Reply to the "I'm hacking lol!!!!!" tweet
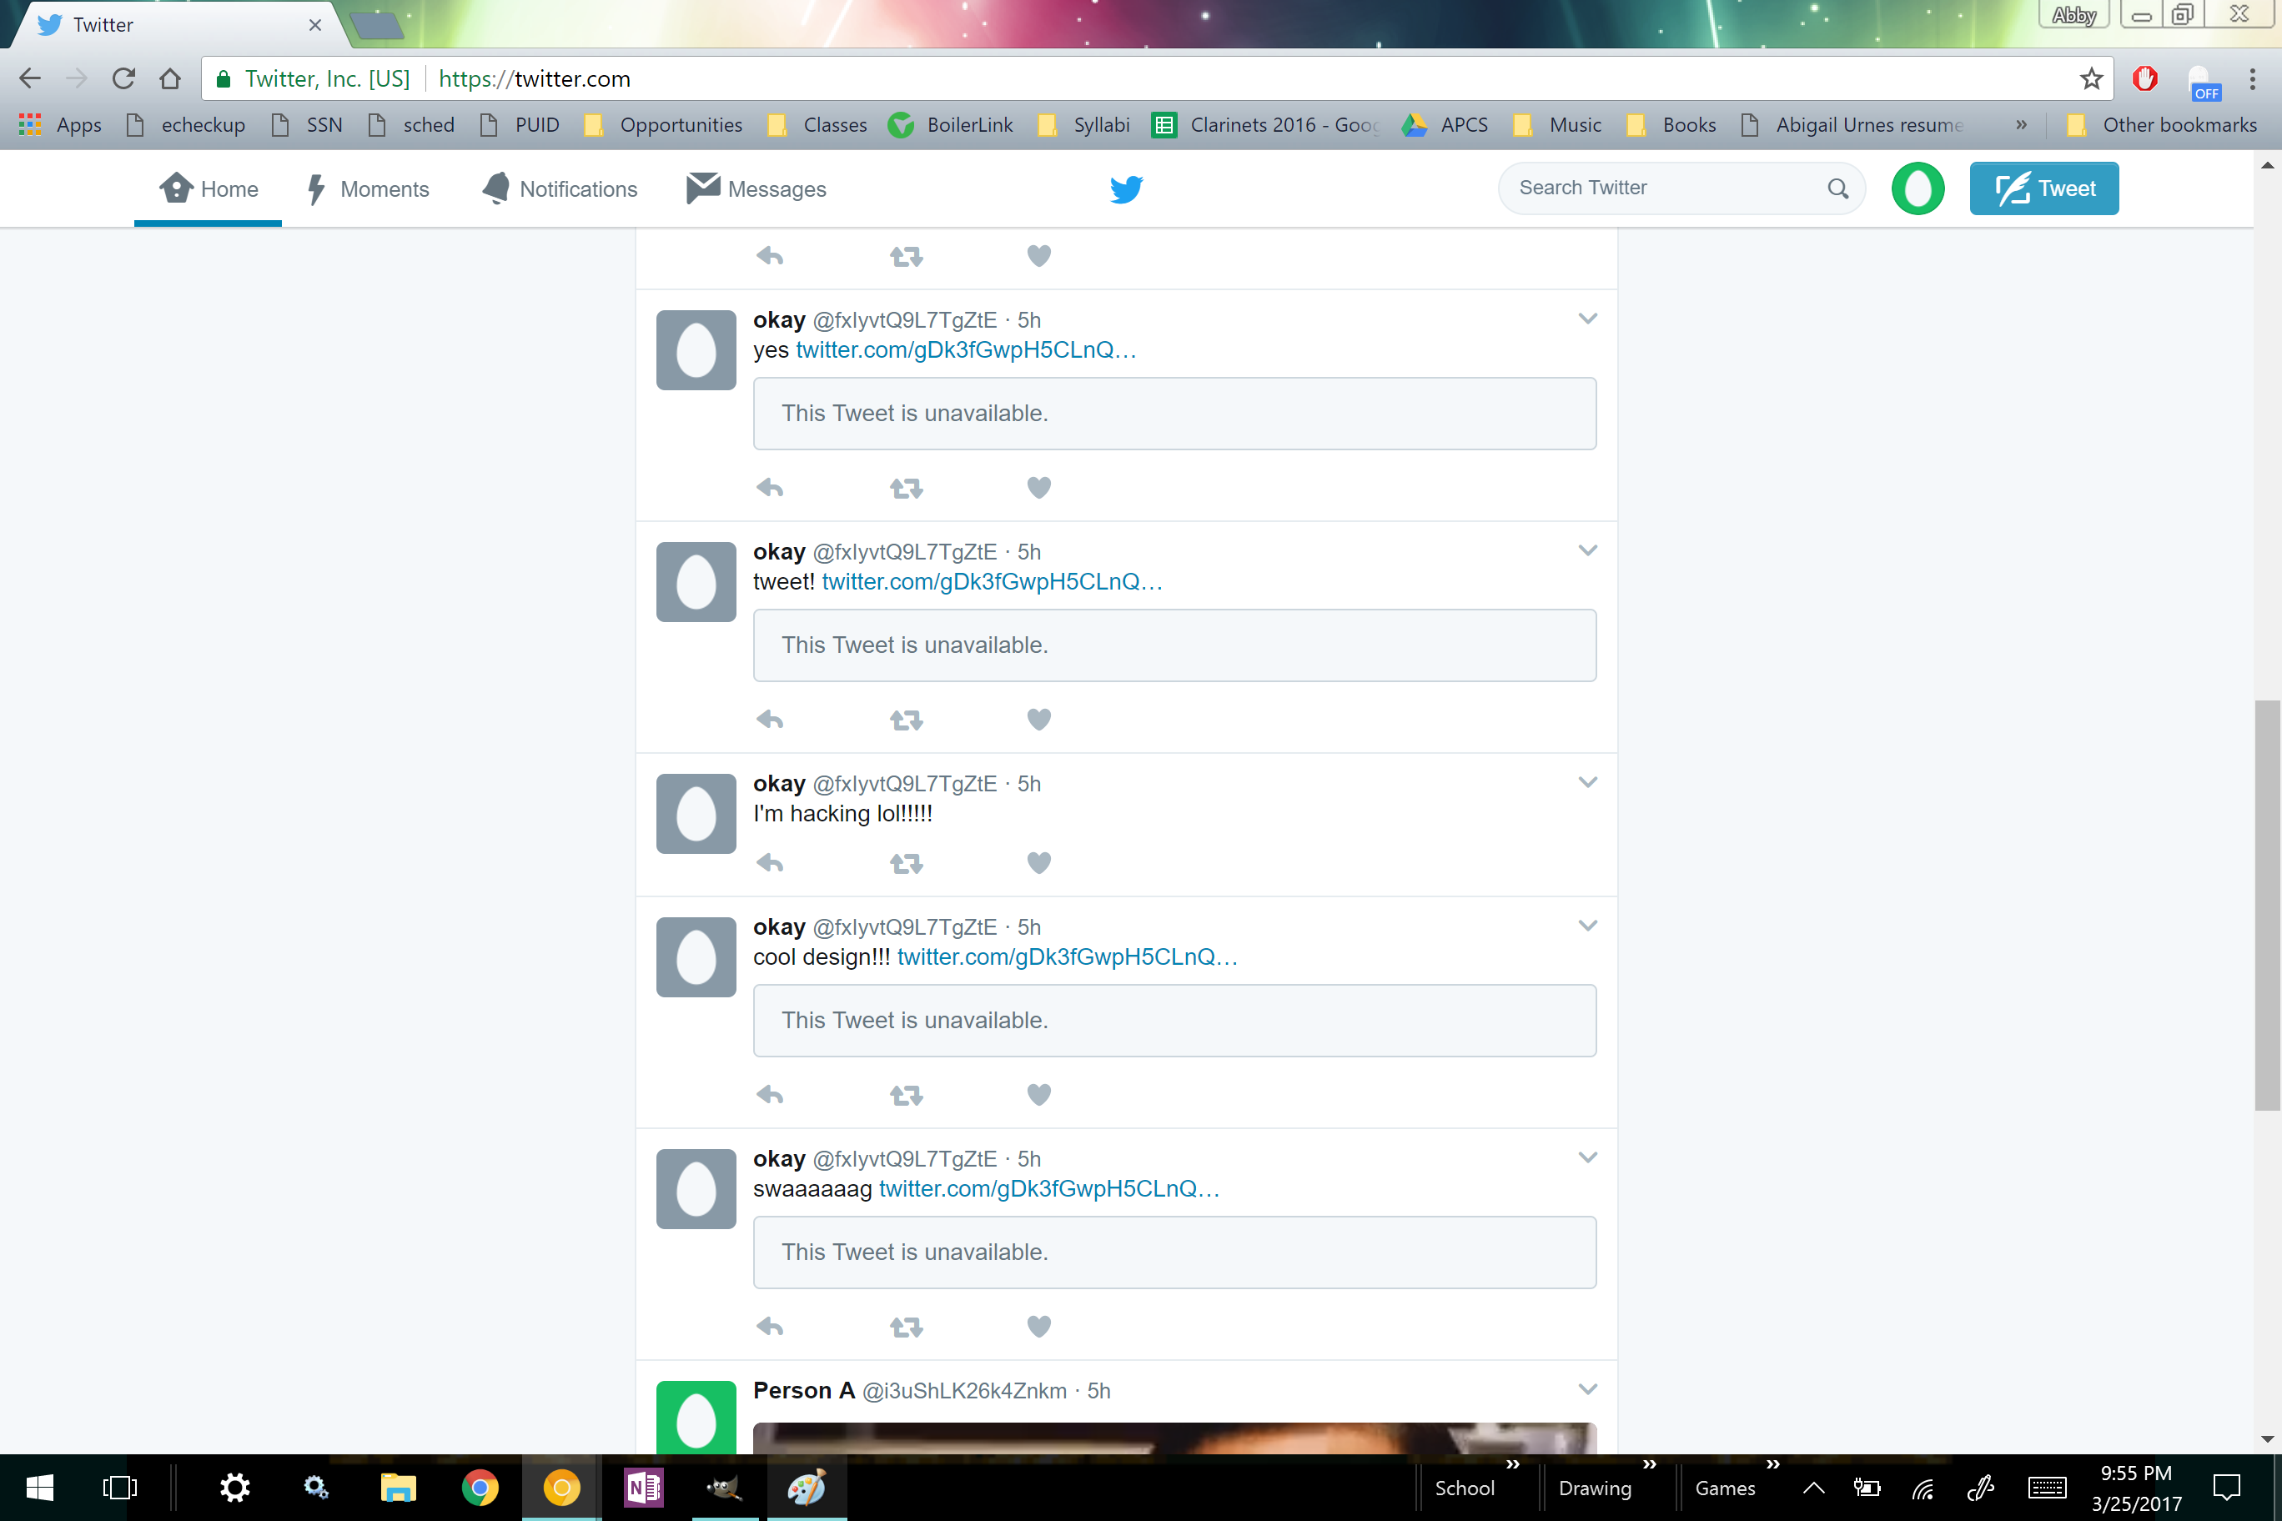The image size is (2282, 1521). point(769,862)
